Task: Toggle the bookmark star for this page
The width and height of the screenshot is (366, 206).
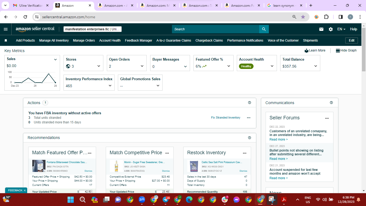Action: 303,17
